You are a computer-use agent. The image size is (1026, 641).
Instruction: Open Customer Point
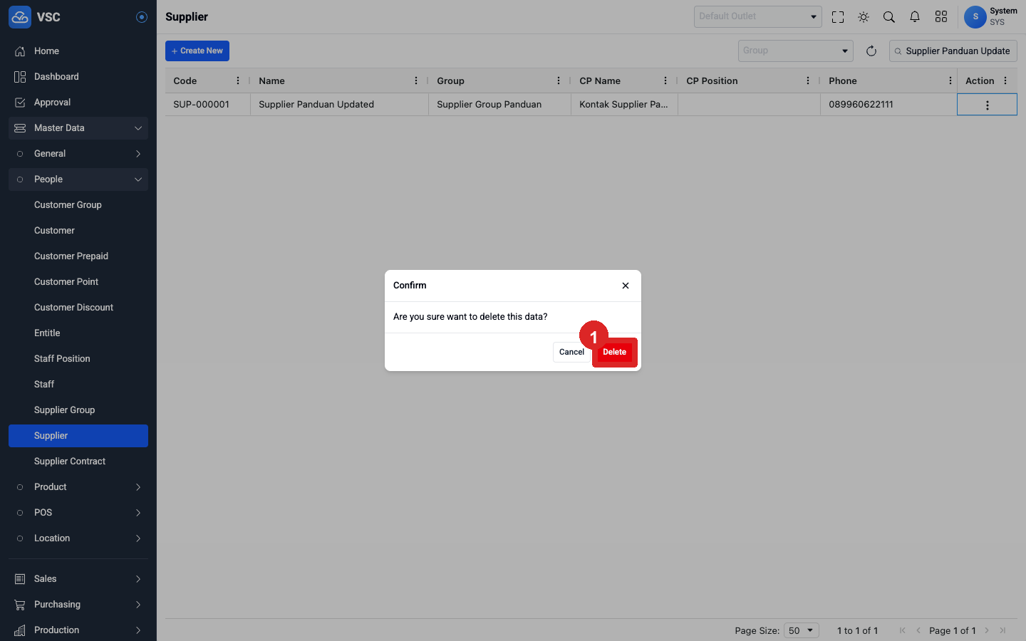point(78,282)
